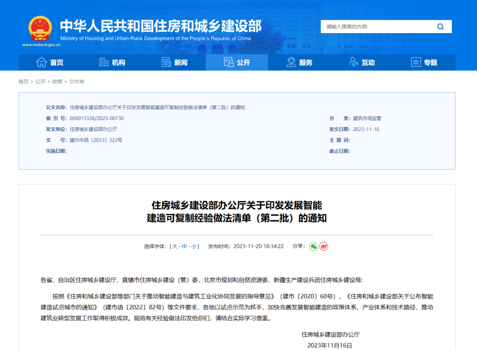
Task: Click the article headline title
Action: pos(237,212)
